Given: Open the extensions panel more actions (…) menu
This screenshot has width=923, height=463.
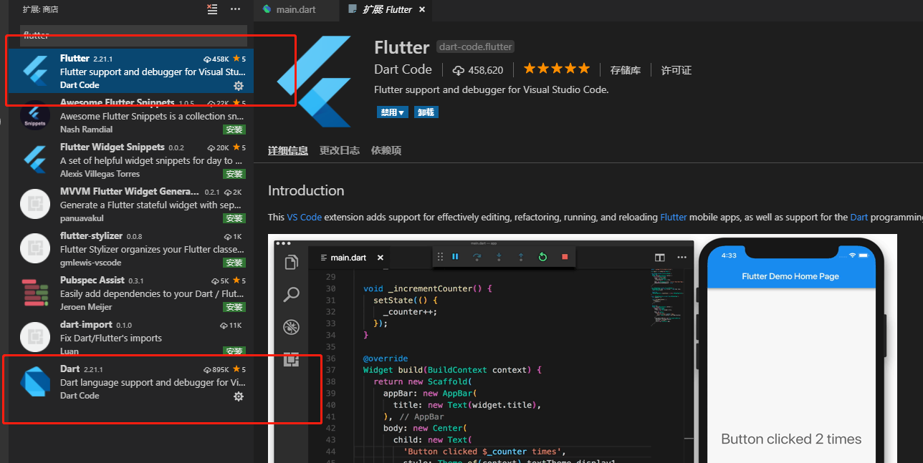Looking at the screenshot, I should point(235,9).
